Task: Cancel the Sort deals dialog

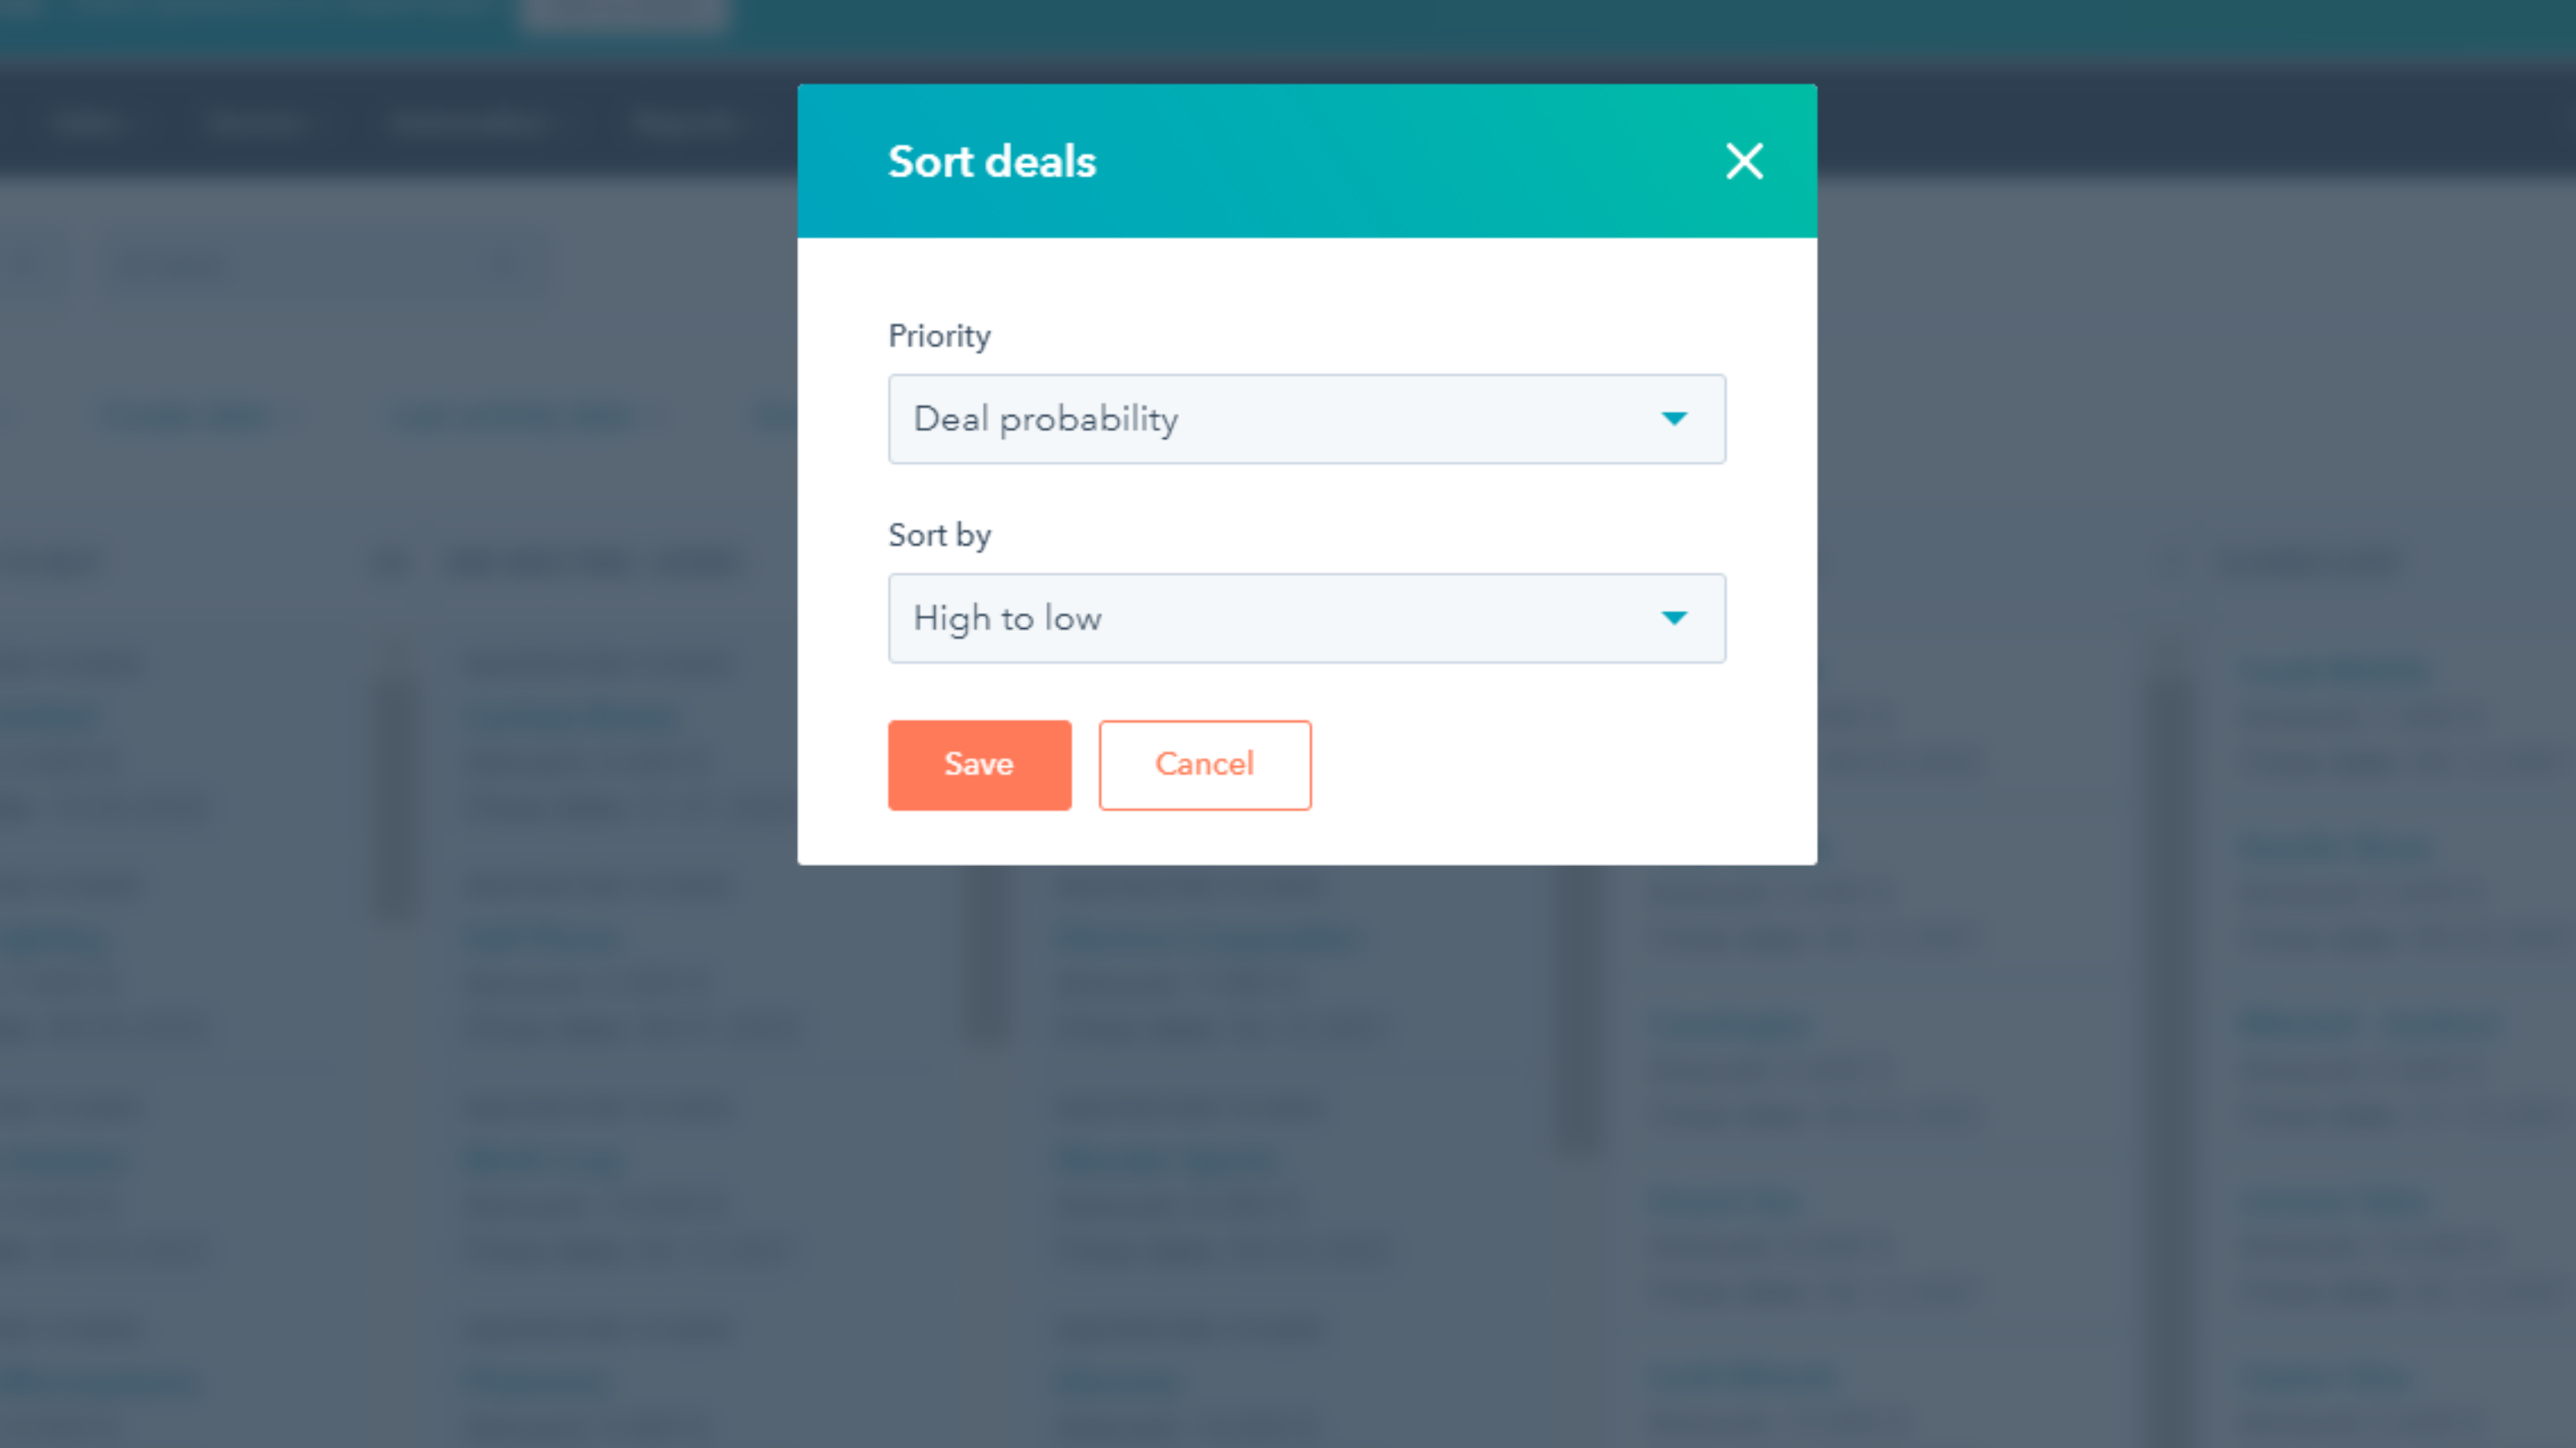Action: [1204, 765]
